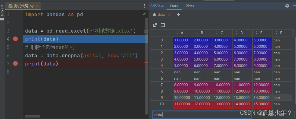Image resolution: width=296 pixels, height=119 pixels.
Task: Close the 测试代码.py editor tab
Action: coord(37,6)
